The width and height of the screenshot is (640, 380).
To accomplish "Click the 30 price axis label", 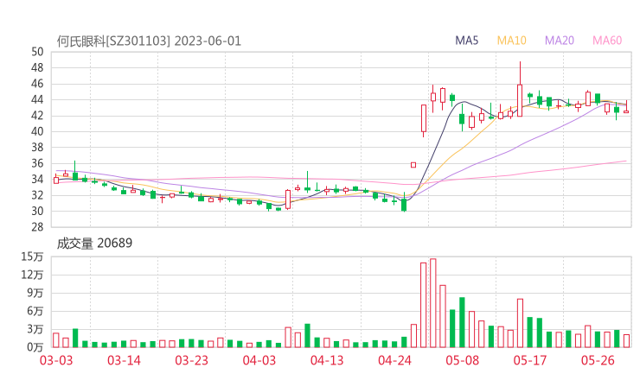I will (37, 211).
